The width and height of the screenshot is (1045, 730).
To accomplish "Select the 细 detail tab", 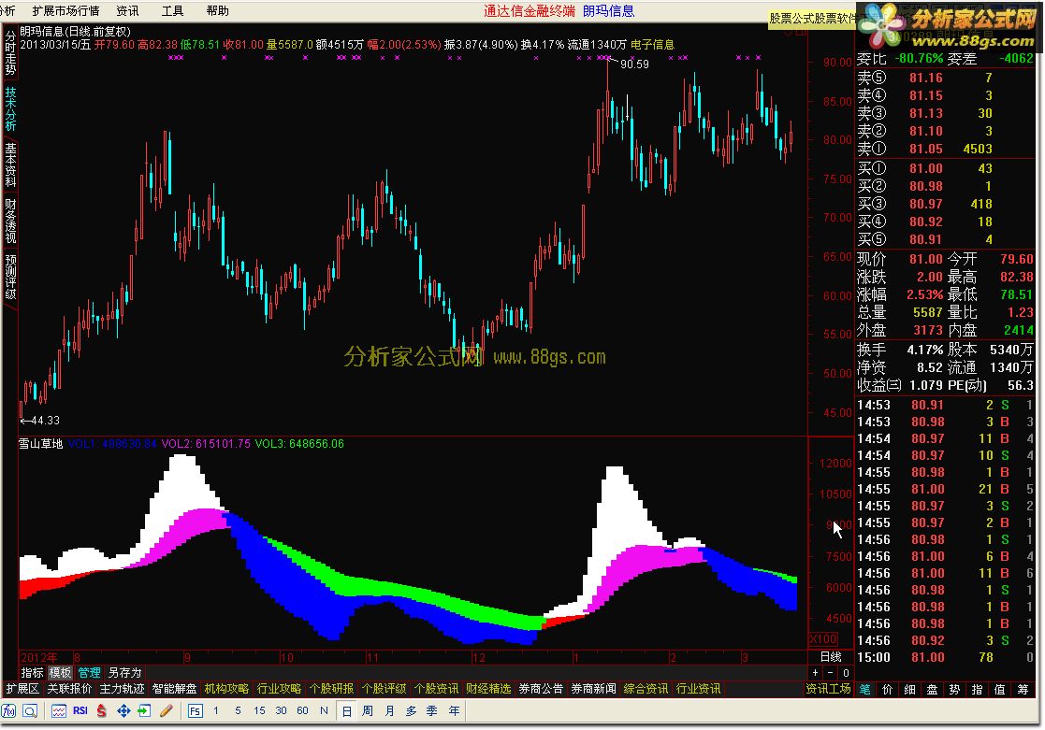I will click(910, 690).
